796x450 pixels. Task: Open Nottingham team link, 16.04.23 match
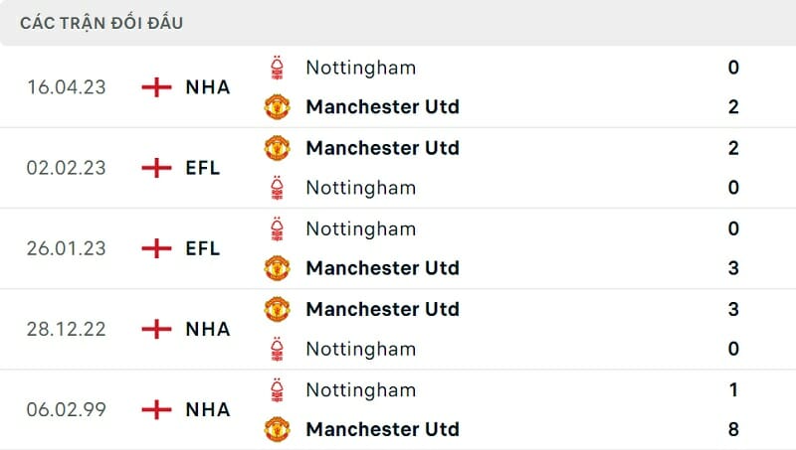coord(360,68)
